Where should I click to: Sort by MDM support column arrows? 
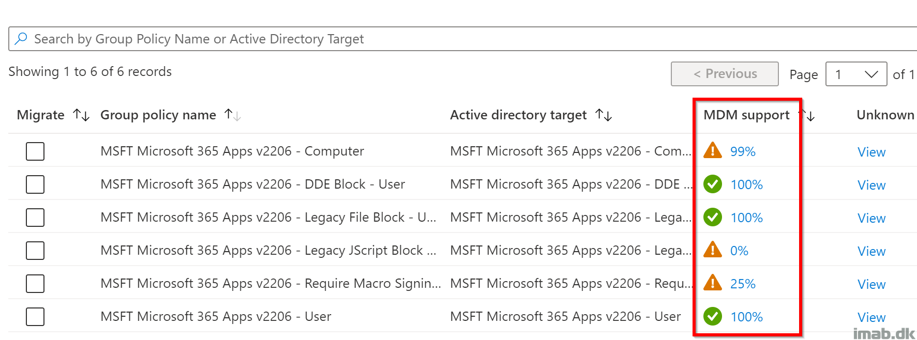[807, 115]
